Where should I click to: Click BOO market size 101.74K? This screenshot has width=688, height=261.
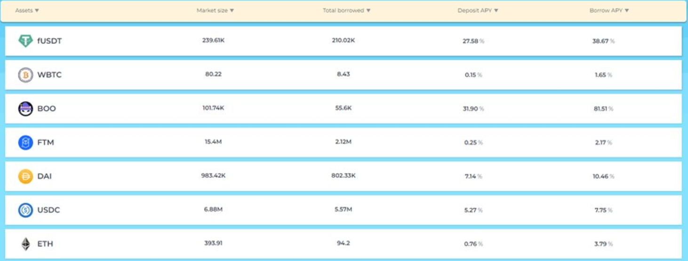pyautogui.click(x=213, y=108)
